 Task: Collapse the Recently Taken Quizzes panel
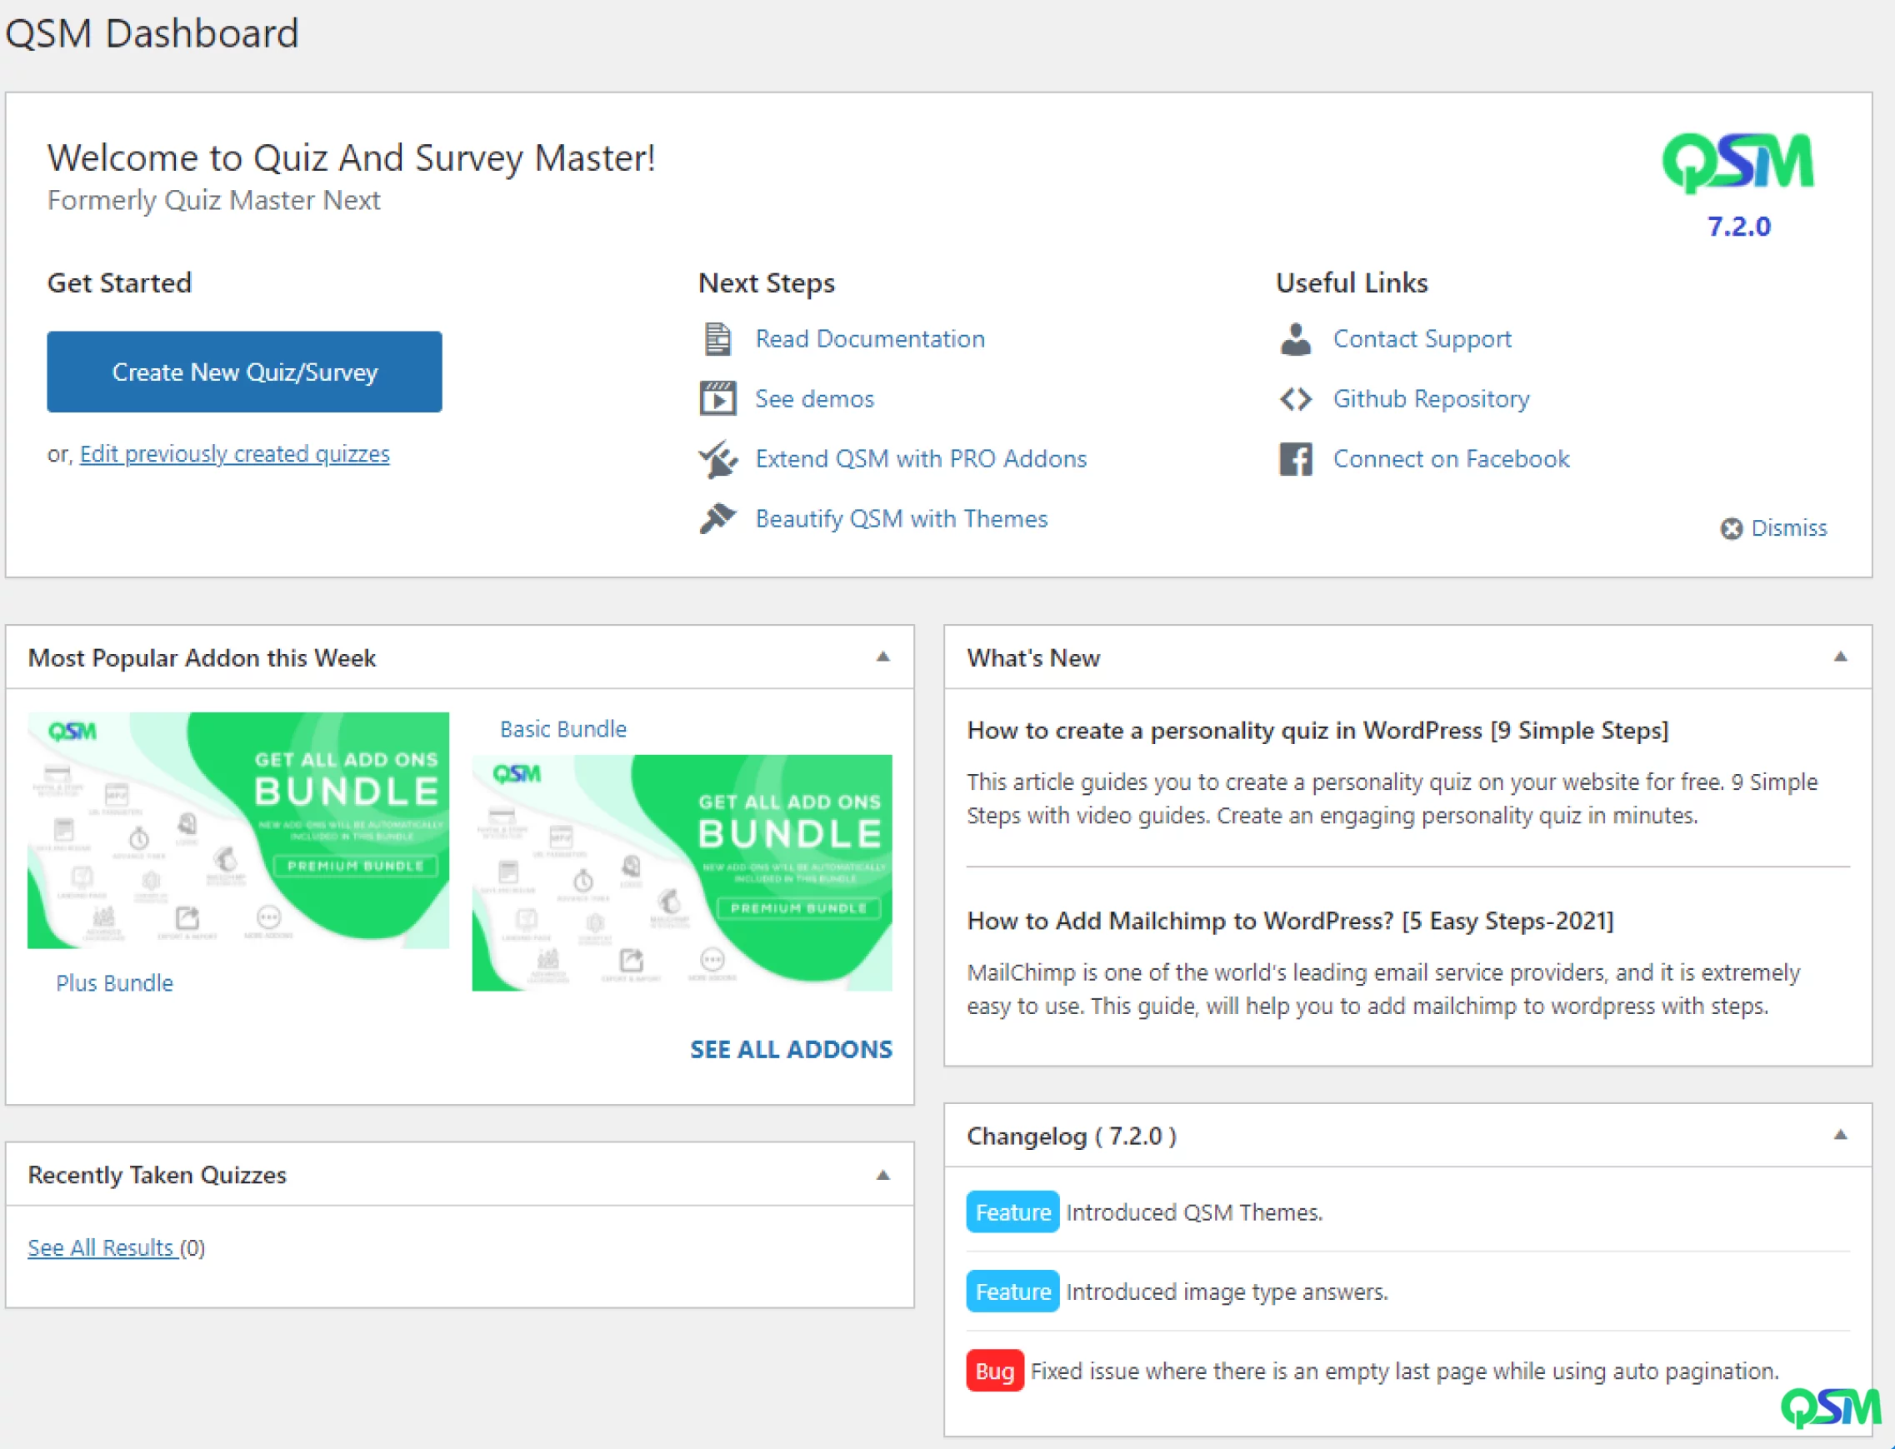[x=882, y=1175]
